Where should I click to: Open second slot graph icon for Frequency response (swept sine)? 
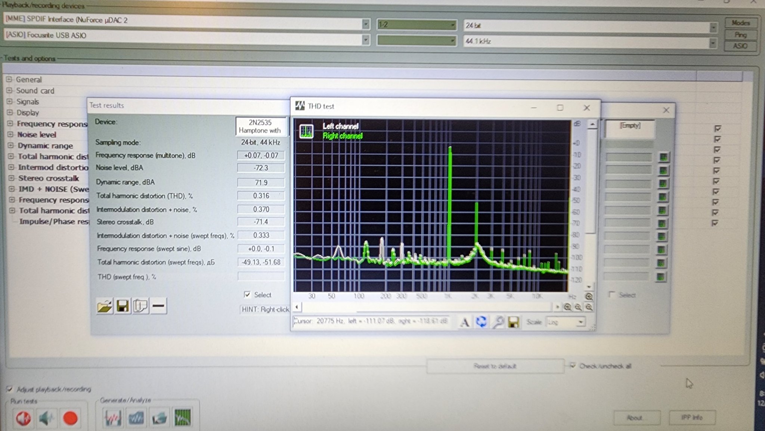click(661, 249)
